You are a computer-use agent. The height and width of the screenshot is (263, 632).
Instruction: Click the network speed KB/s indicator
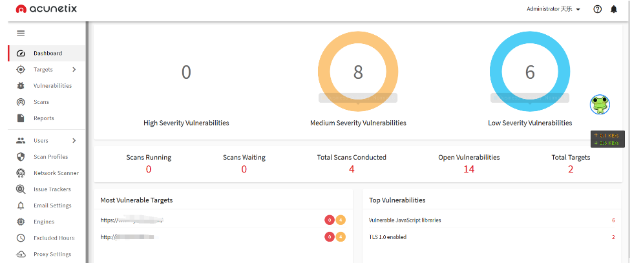(607, 140)
